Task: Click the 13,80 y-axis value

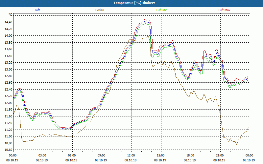Action: coord(9,42)
